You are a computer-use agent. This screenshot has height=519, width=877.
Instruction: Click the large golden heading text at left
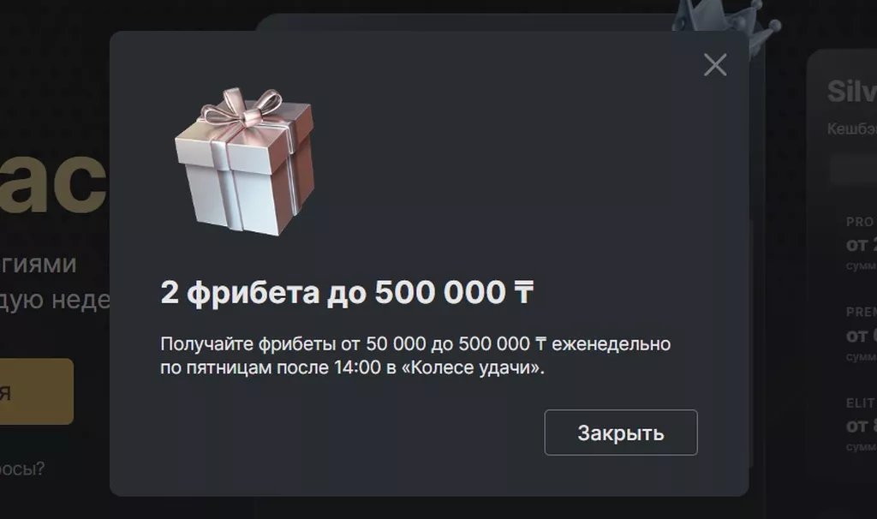pos(53,182)
